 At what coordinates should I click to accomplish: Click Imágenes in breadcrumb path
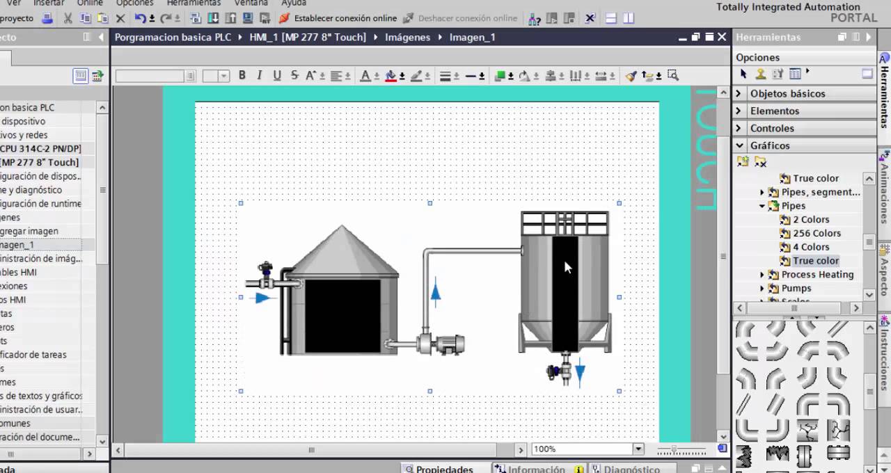407,37
